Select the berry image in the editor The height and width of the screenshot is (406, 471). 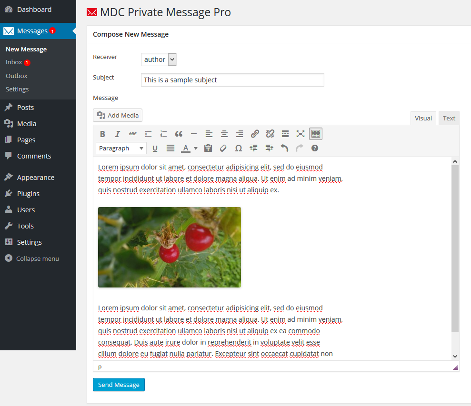[170, 247]
